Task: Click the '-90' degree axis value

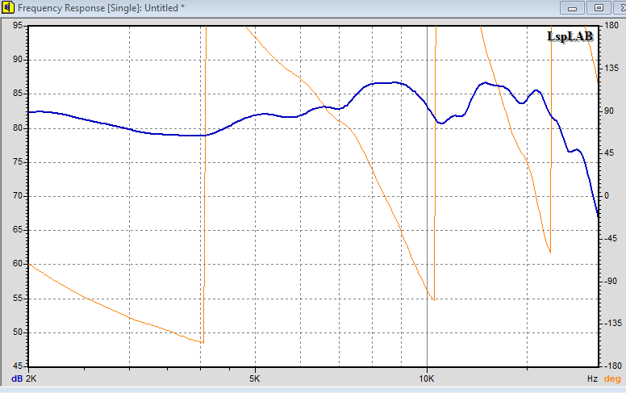Action: (611, 281)
